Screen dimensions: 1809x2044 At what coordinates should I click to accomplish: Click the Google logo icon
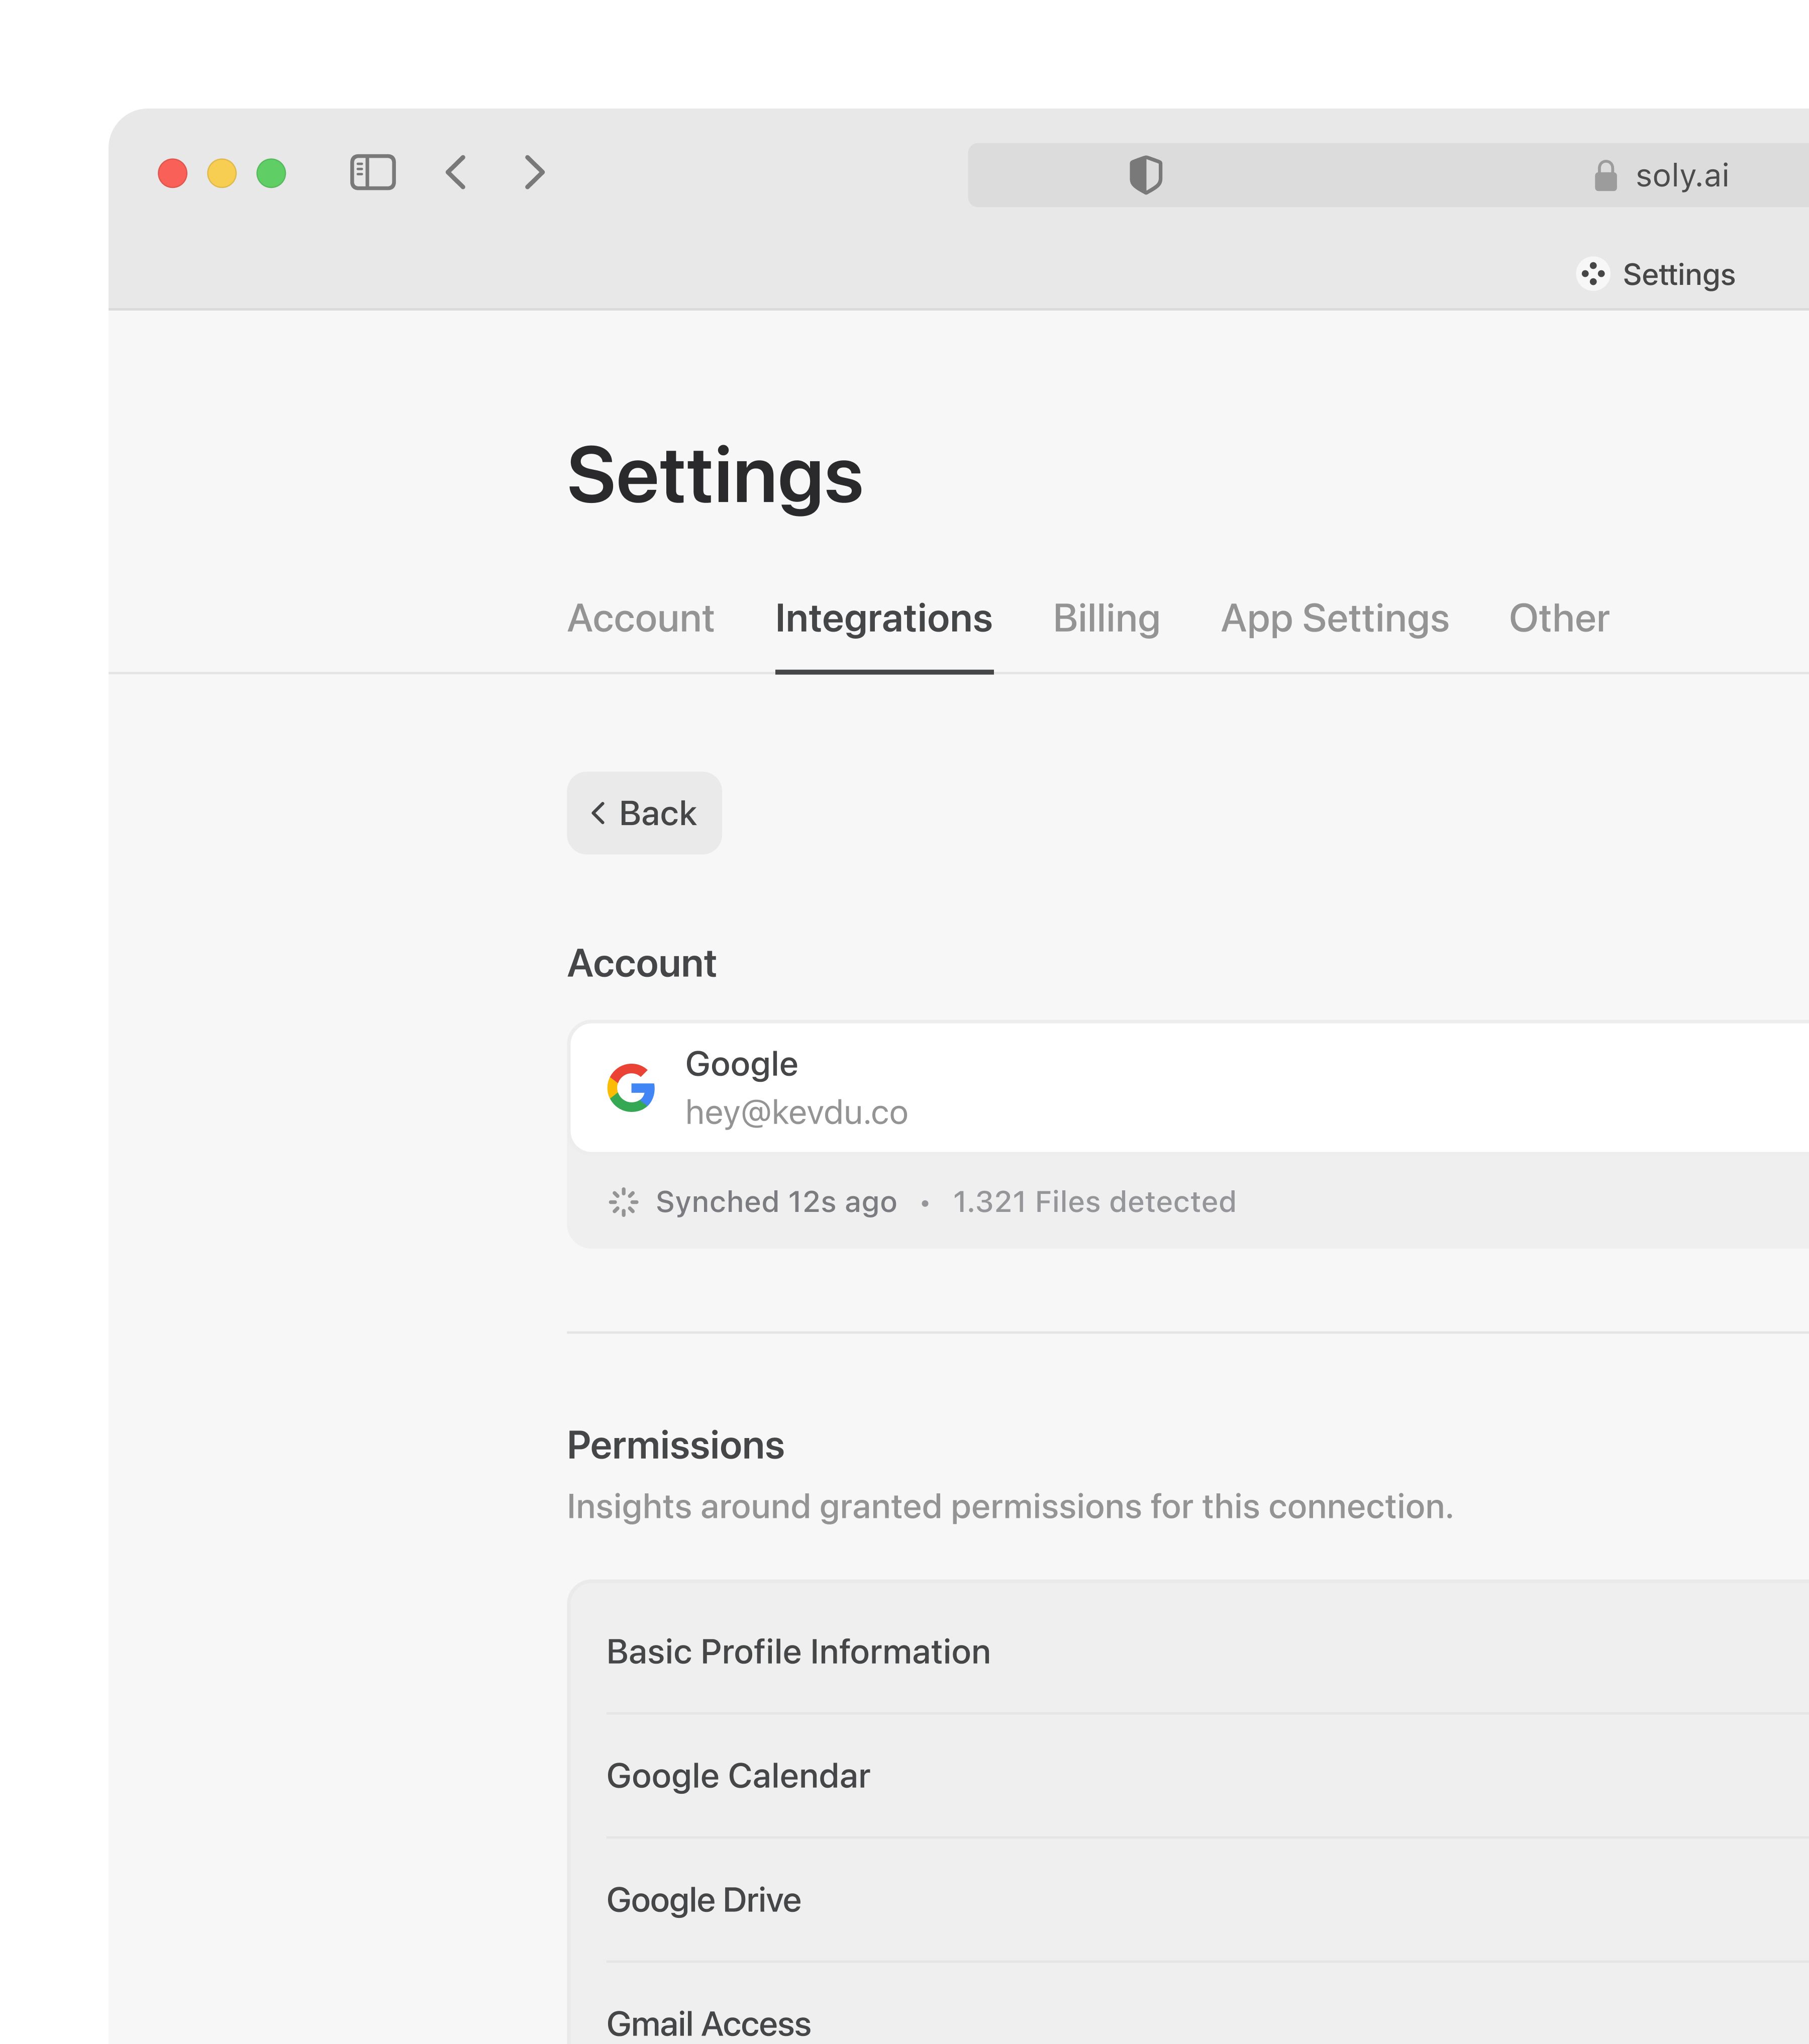tap(631, 1087)
